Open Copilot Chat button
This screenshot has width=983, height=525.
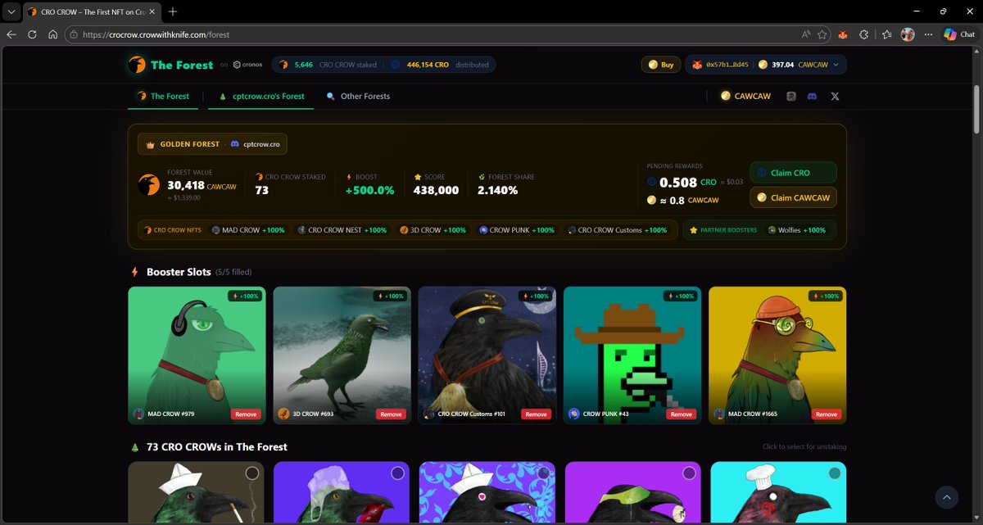[x=959, y=34]
